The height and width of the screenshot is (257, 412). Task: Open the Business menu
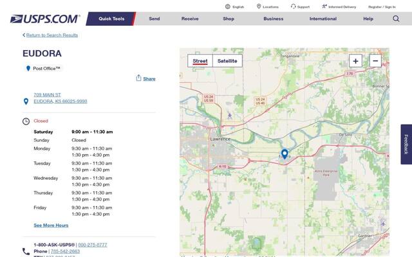point(273,19)
